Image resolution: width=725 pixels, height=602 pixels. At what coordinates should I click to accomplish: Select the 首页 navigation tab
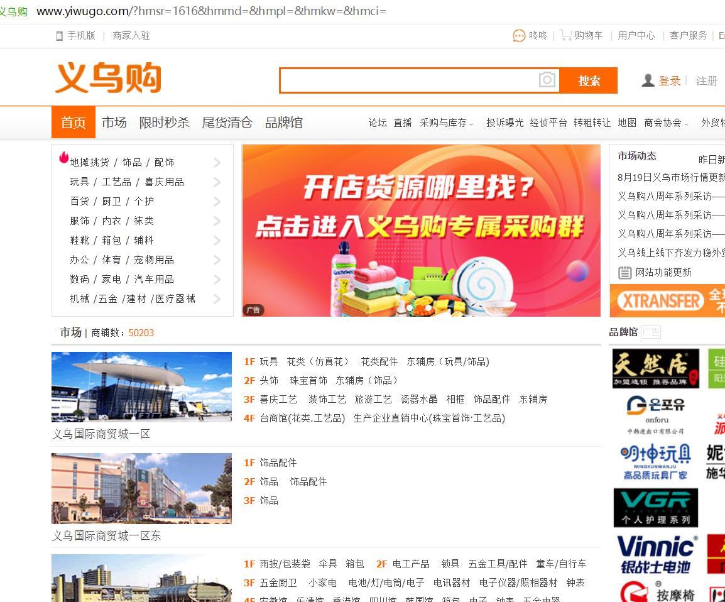pyautogui.click(x=73, y=122)
